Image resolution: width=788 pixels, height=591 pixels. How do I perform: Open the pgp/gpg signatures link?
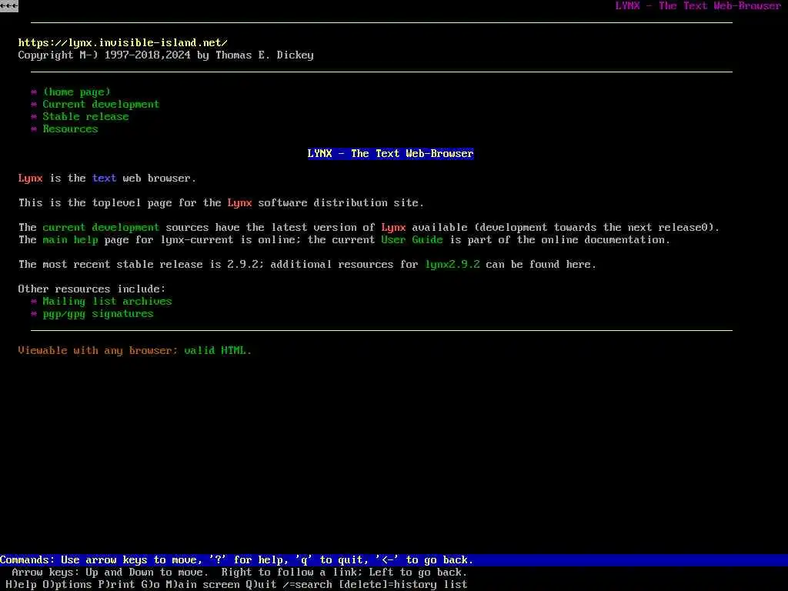[98, 314]
